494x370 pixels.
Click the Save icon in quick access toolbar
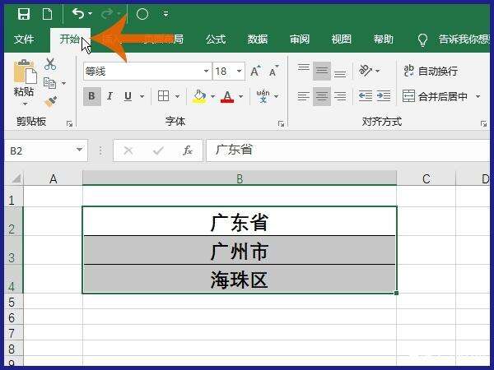[x=24, y=14]
